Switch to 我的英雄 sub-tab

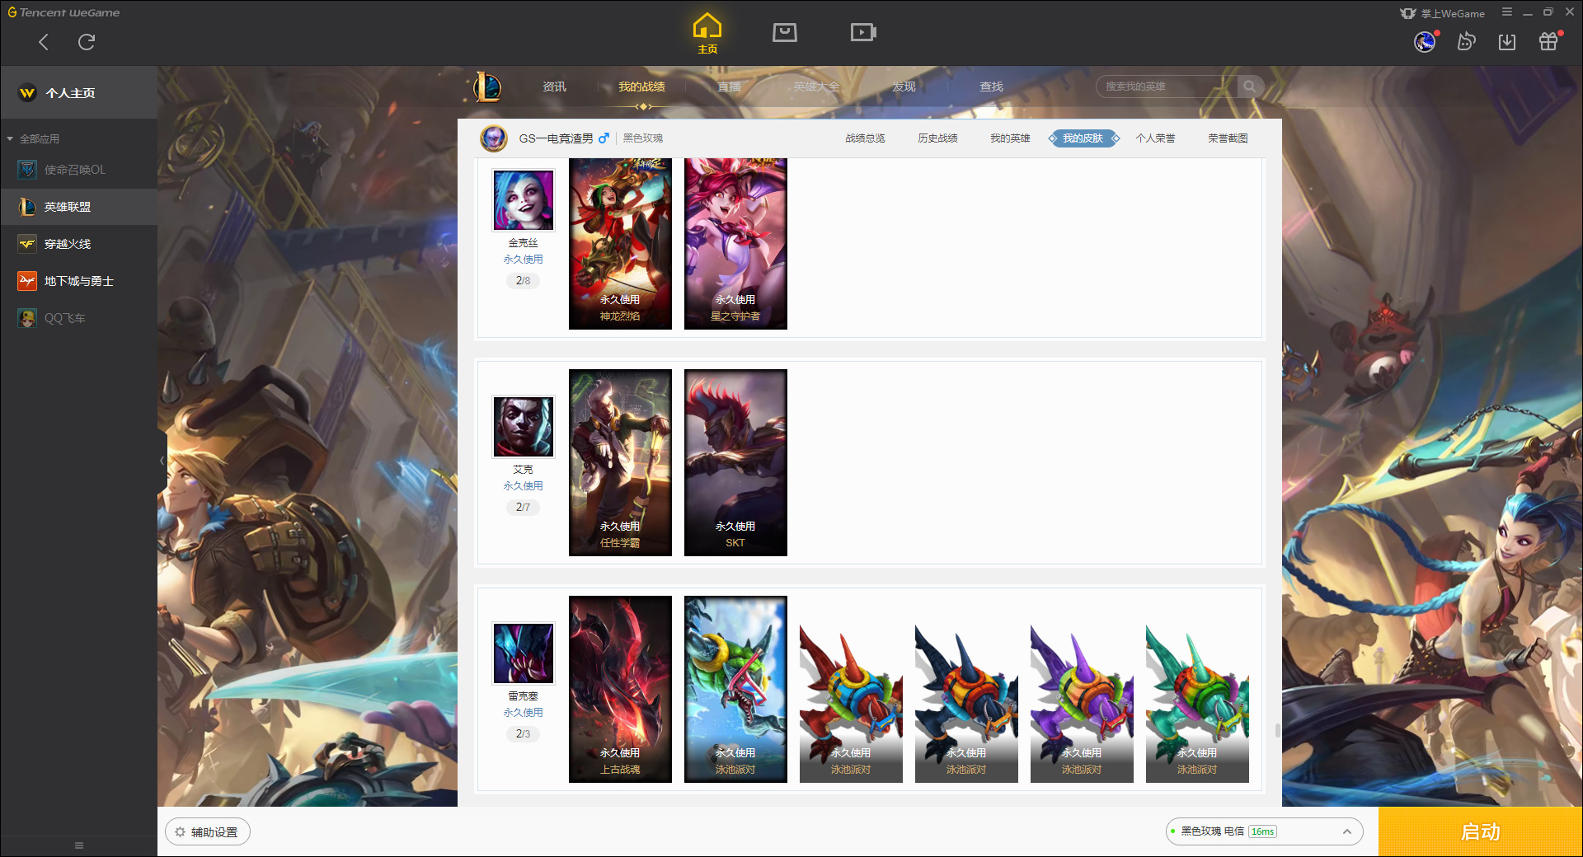click(x=1010, y=138)
